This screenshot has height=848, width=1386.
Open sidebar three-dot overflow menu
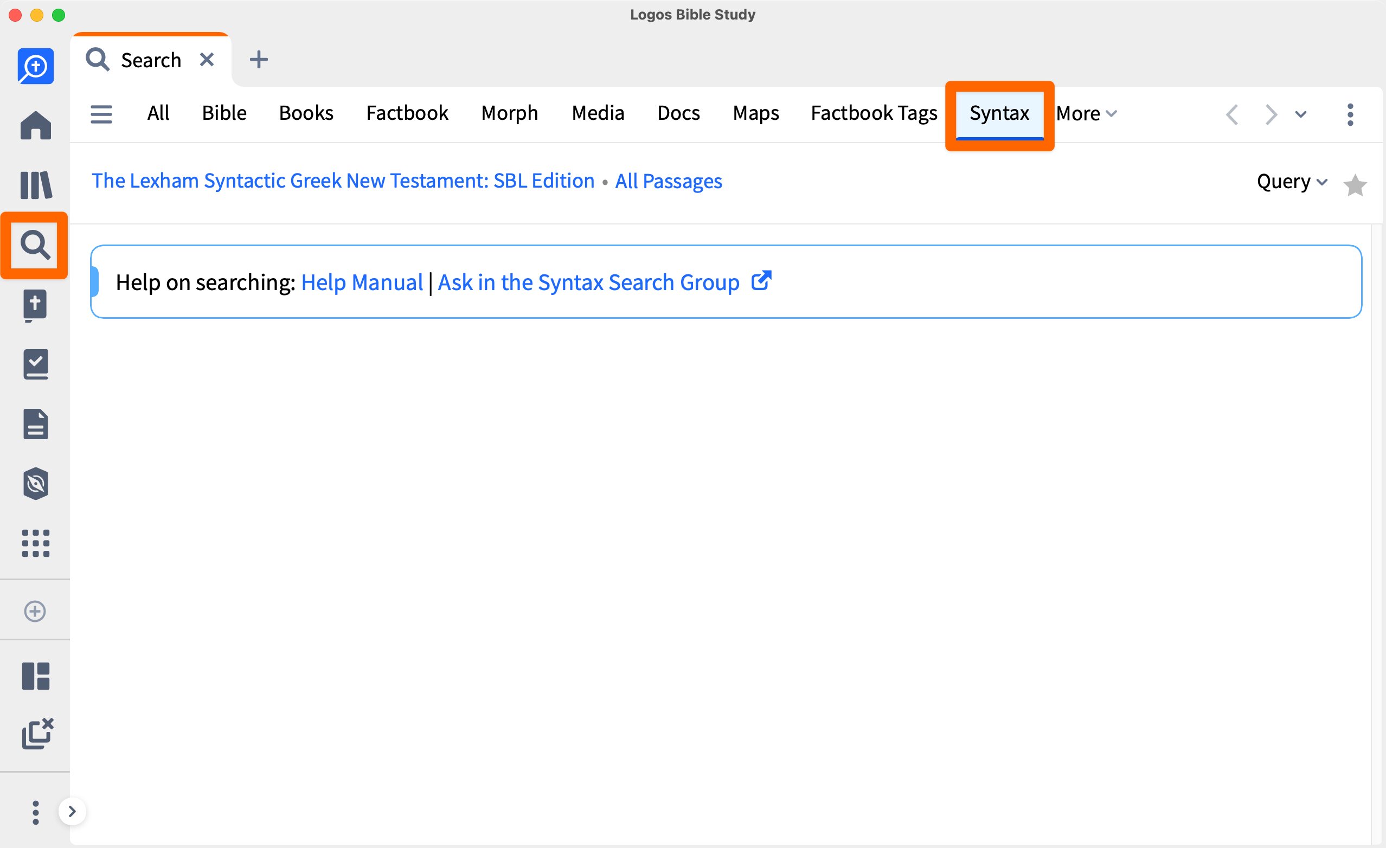coord(35,813)
